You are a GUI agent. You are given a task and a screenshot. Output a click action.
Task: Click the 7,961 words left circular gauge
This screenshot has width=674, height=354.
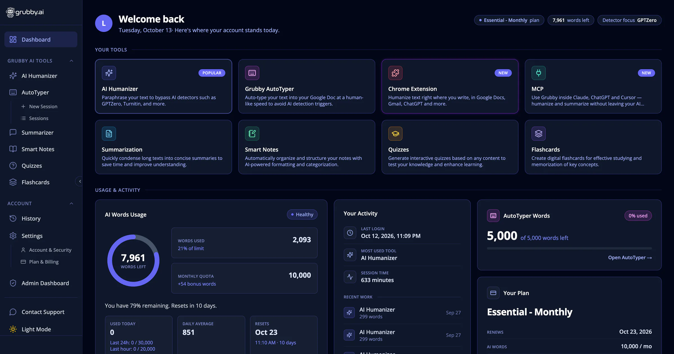coord(133,261)
